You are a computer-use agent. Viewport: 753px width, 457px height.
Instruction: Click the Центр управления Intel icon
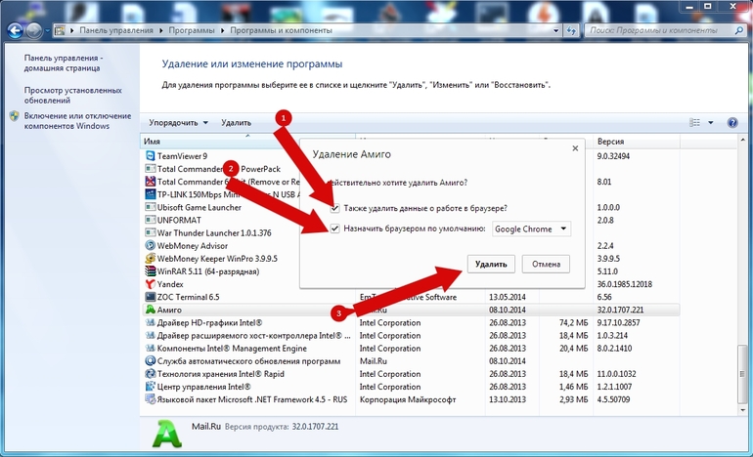(x=151, y=387)
